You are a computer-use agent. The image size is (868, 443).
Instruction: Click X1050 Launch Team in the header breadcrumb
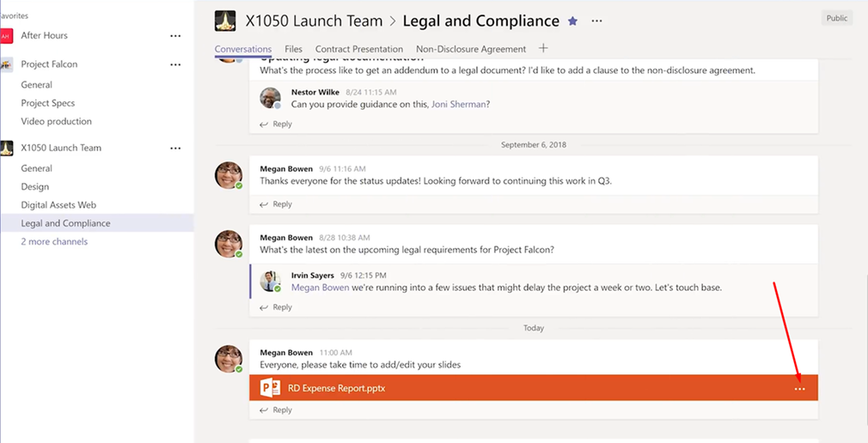(314, 21)
